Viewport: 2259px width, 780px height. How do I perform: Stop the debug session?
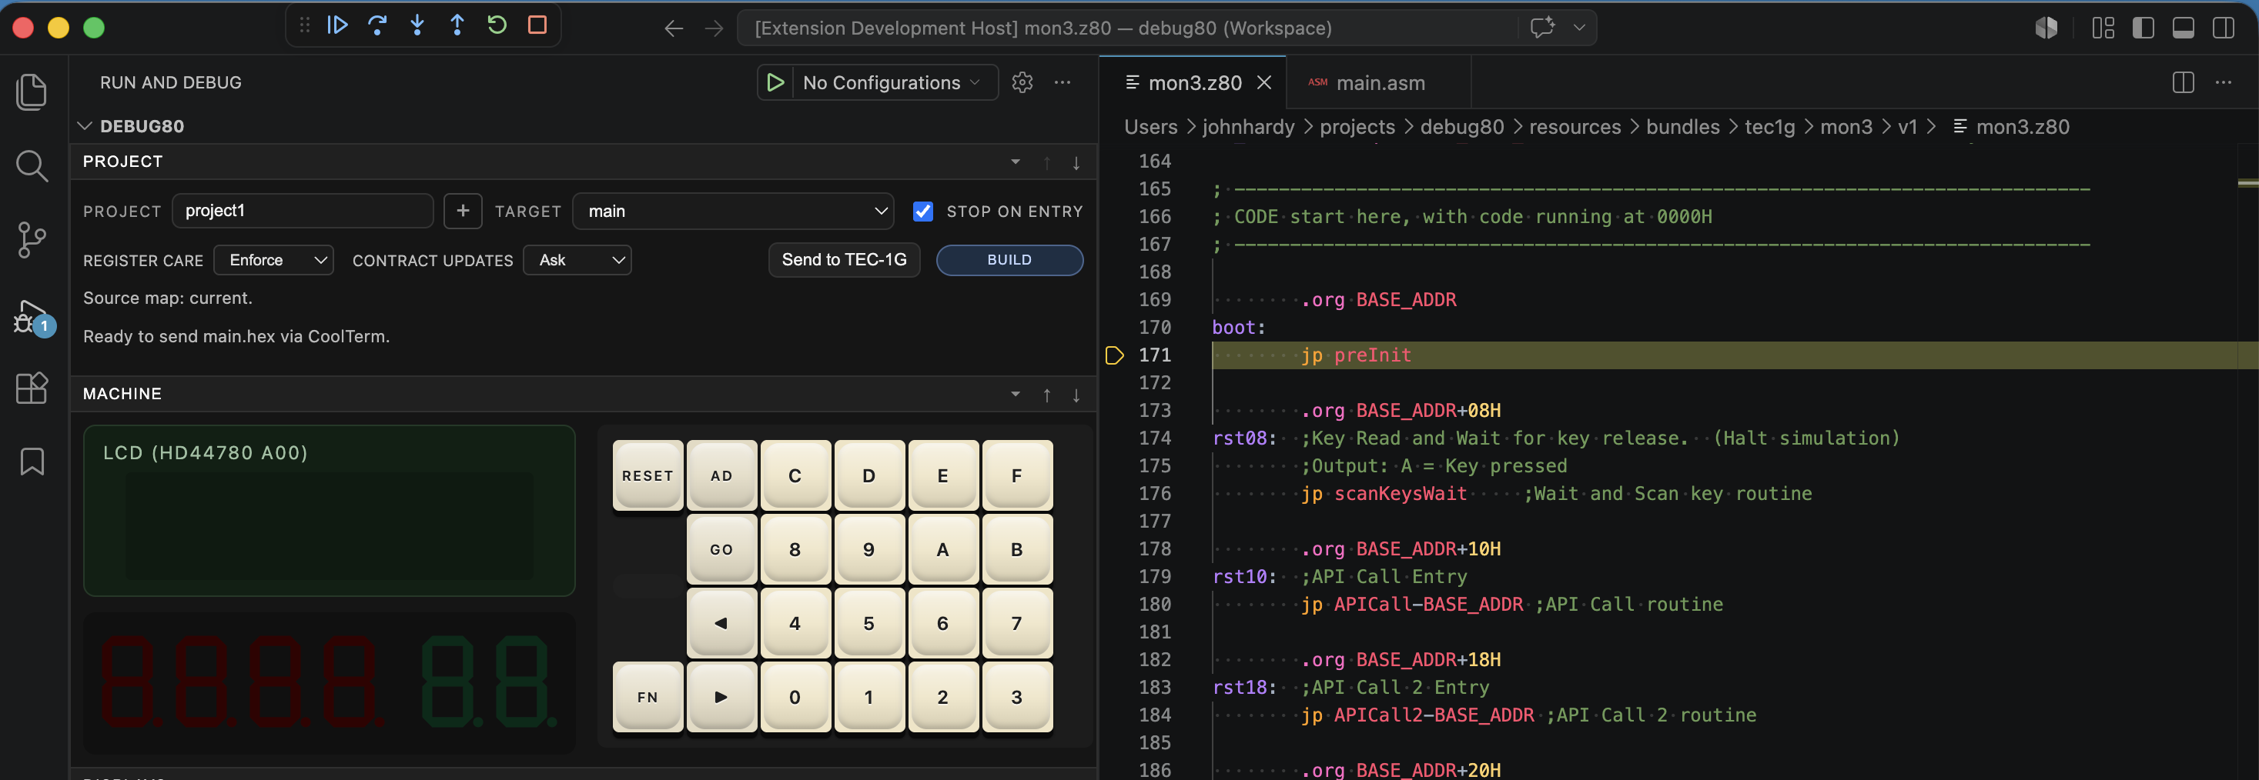(537, 25)
